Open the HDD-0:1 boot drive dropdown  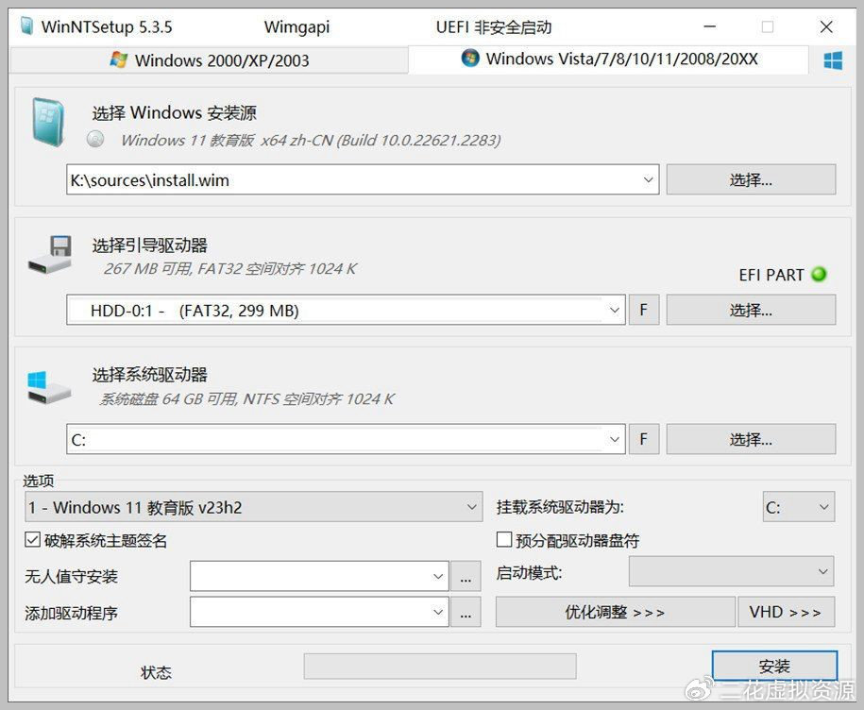[614, 310]
